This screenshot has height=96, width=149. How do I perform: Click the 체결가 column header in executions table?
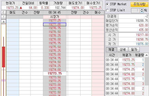point(127,55)
